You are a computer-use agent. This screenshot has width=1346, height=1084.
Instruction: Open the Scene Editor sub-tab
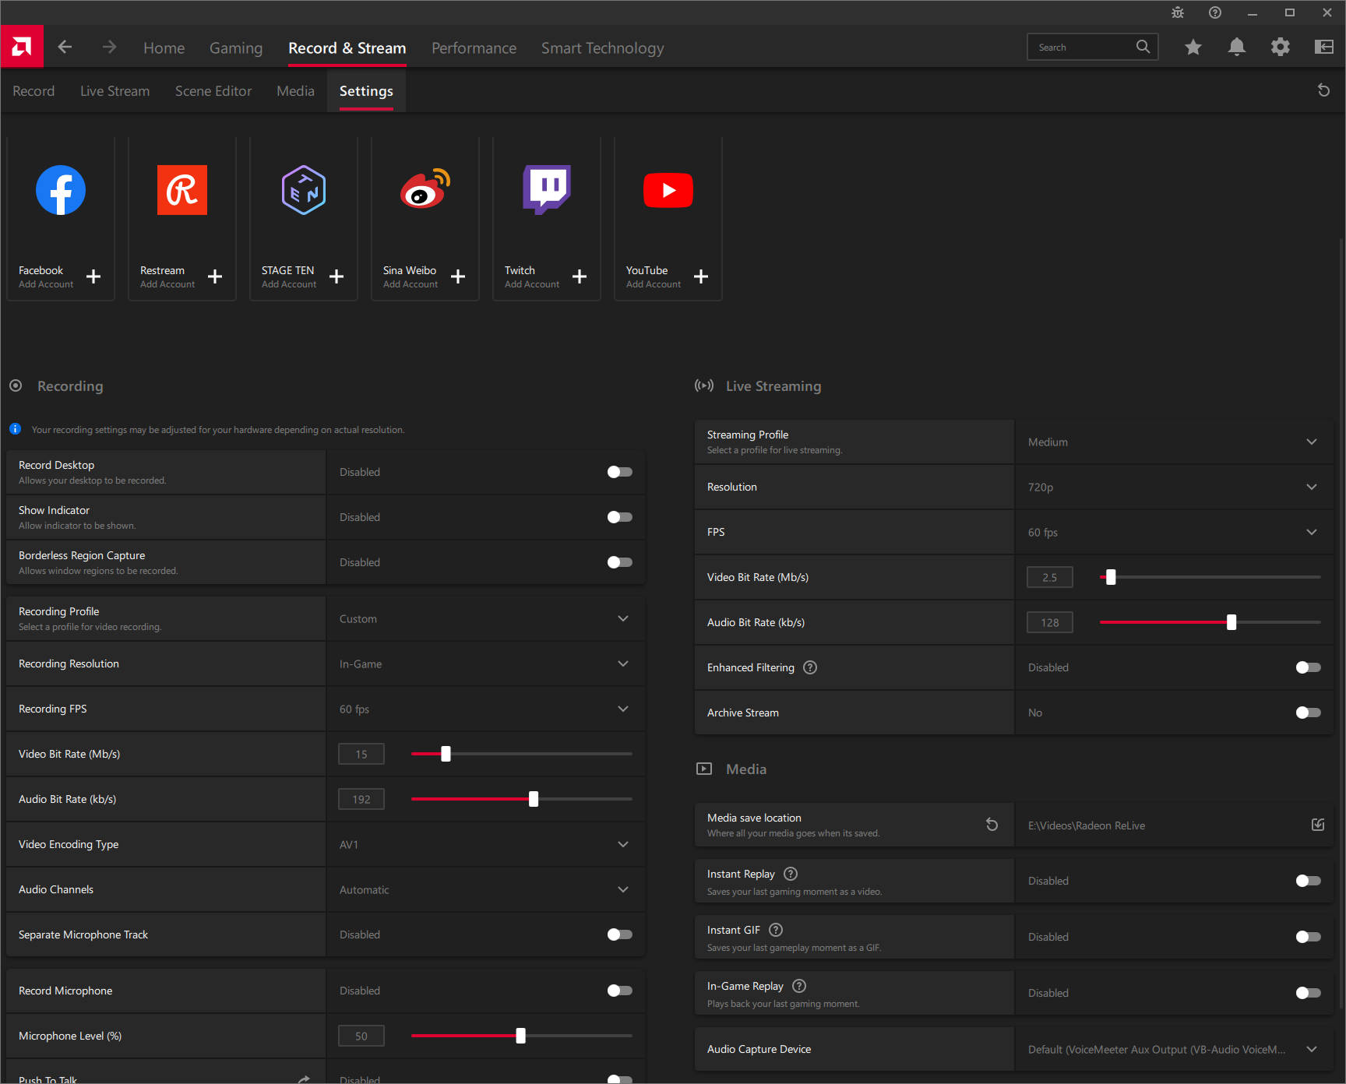[213, 91]
